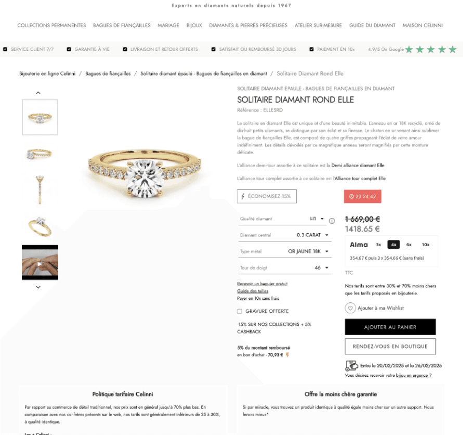The height and width of the screenshot is (435, 463).
Task: Select Alma 10x payment option
Action: click(426, 245)
